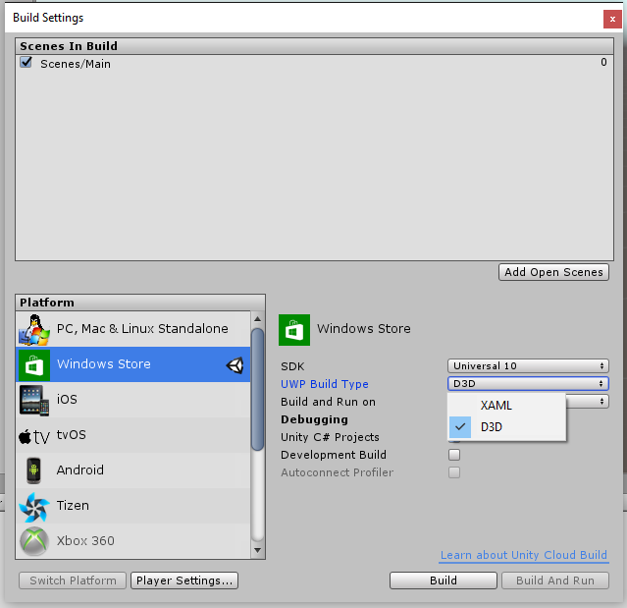Click the Build button
This screenshot has width=627, height=608.
tap(444, 580)
